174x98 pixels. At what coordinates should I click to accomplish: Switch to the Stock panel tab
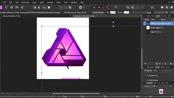coord(168,67)
